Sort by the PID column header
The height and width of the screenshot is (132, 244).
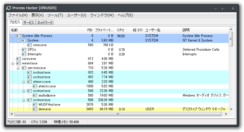(87, 30)
